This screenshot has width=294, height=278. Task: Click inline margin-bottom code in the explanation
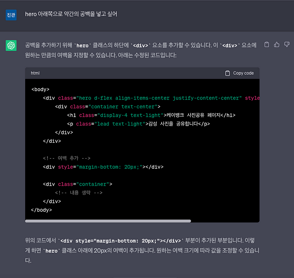click(x=120, y=241)
